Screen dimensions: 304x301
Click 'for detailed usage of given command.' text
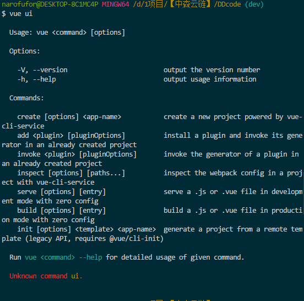click(175, 257)
